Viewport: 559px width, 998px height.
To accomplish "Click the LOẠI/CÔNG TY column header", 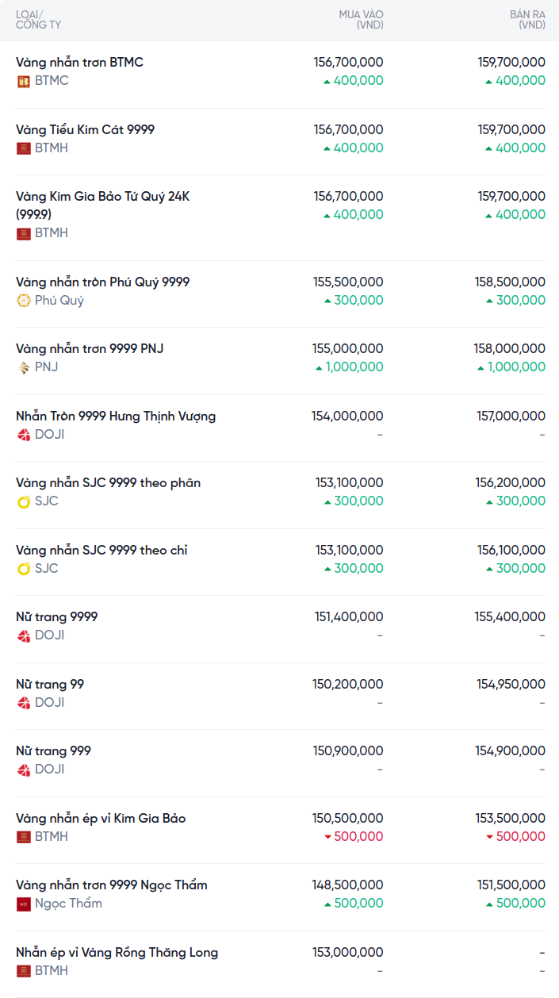I will [x=38, y=20].
